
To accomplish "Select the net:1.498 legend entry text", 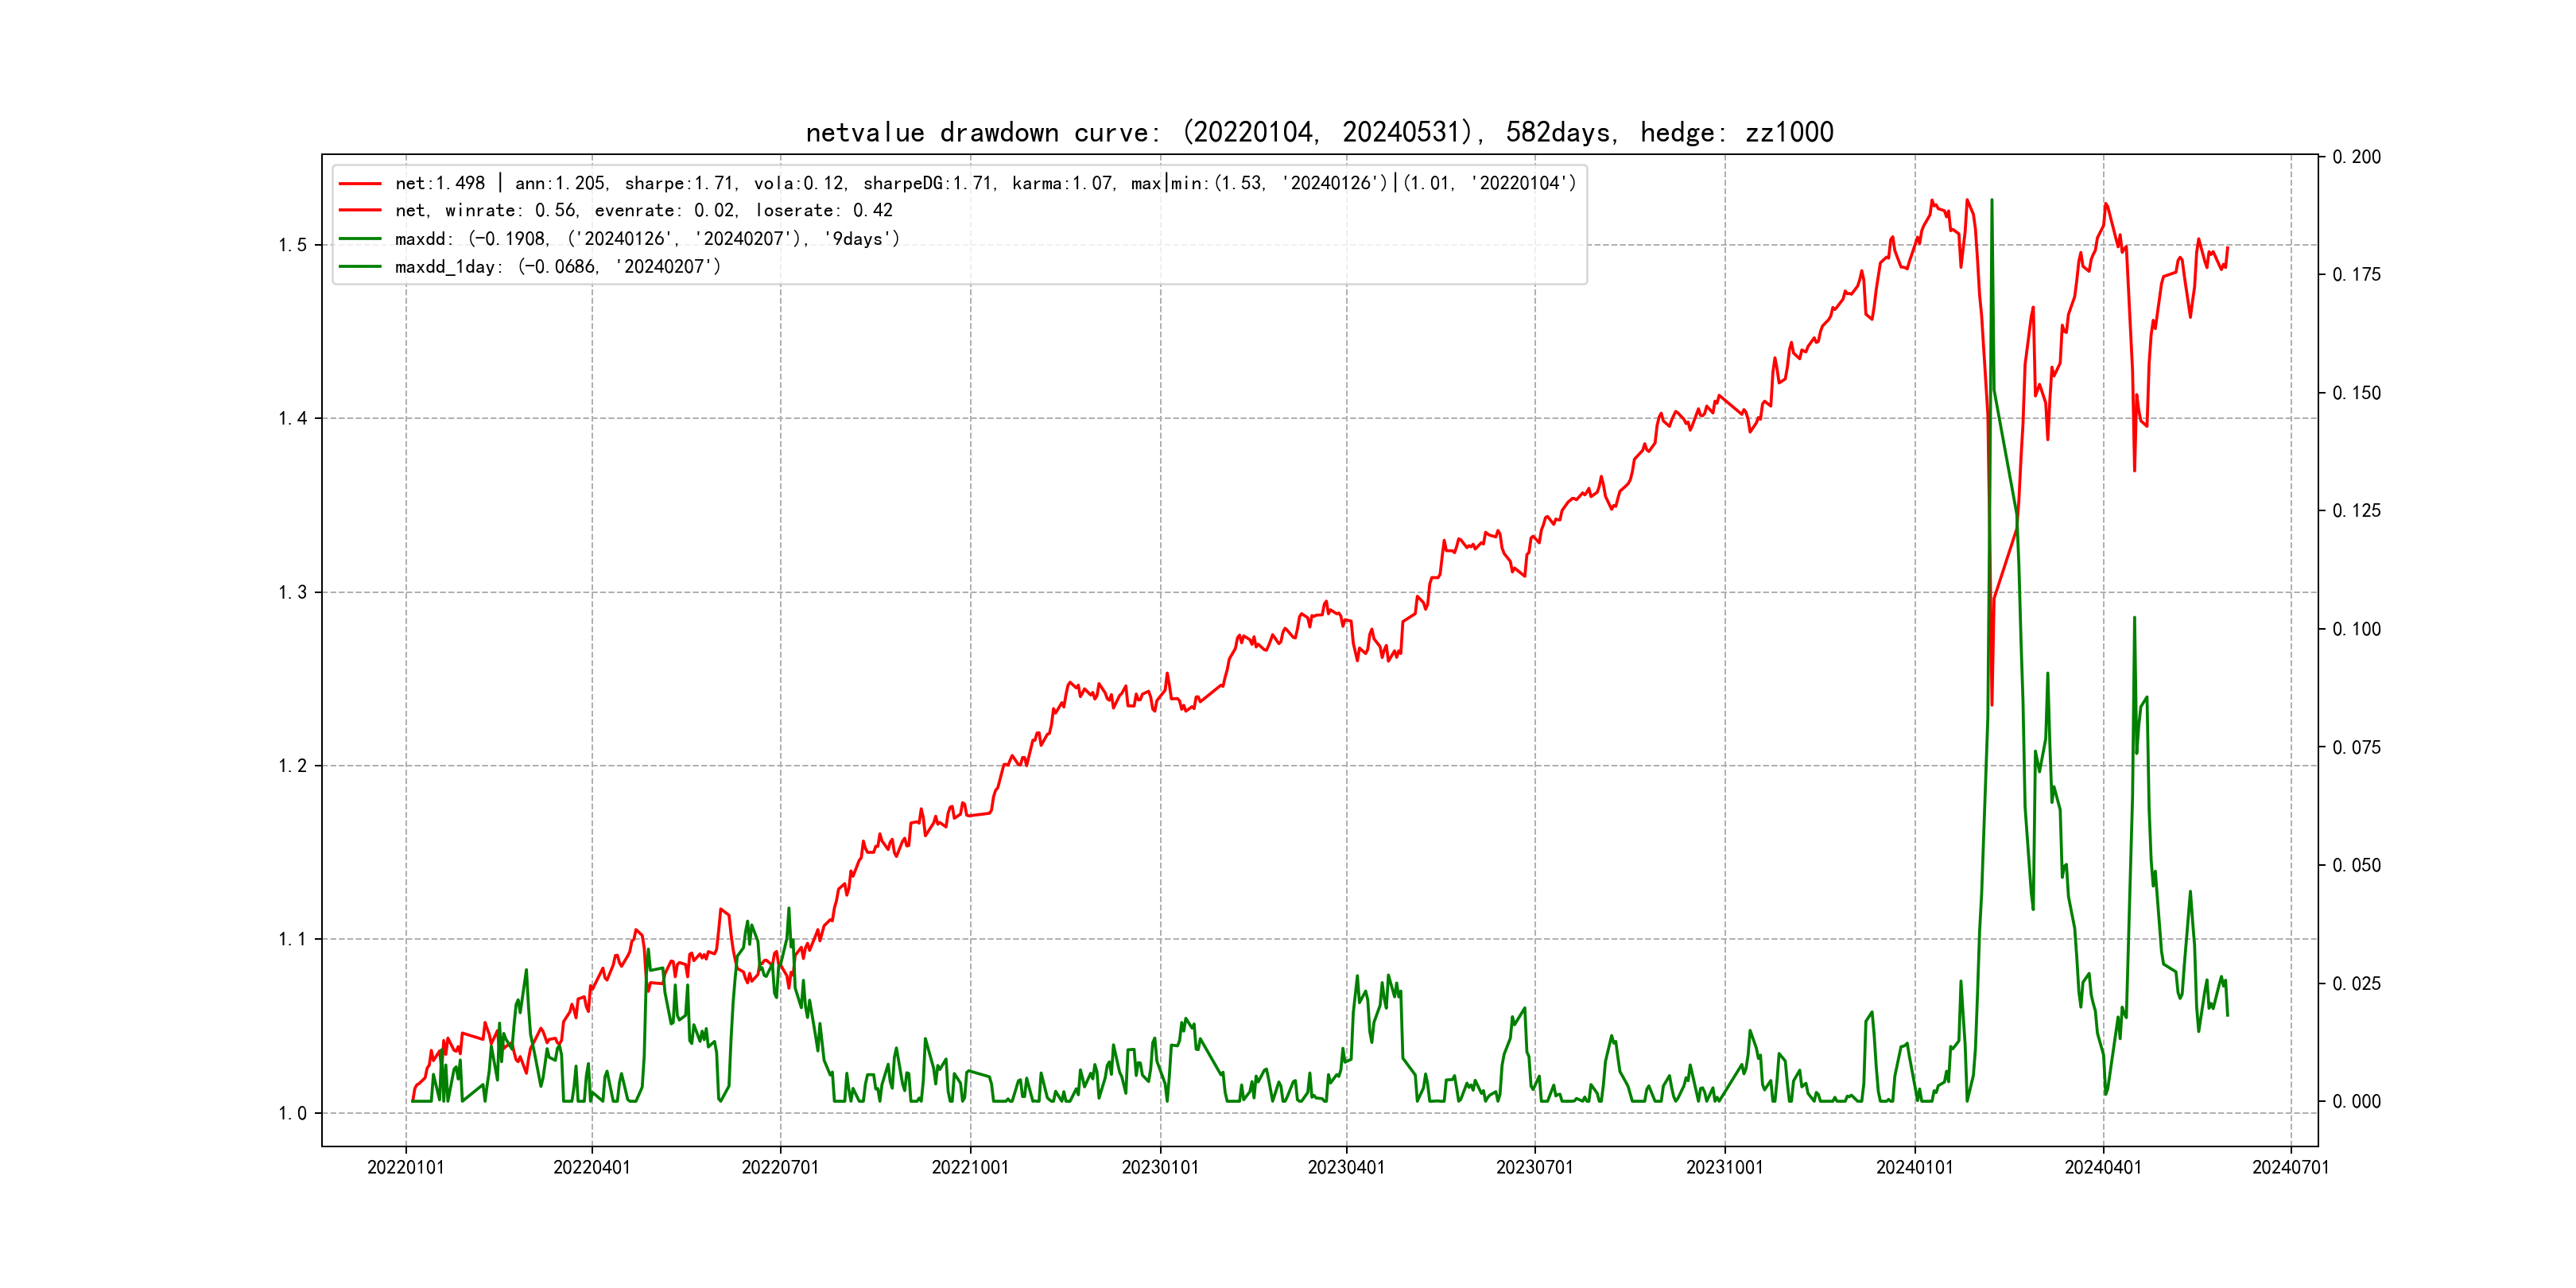I will pos(985,184).
